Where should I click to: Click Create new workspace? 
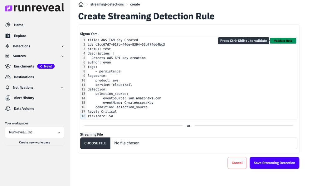34,142
